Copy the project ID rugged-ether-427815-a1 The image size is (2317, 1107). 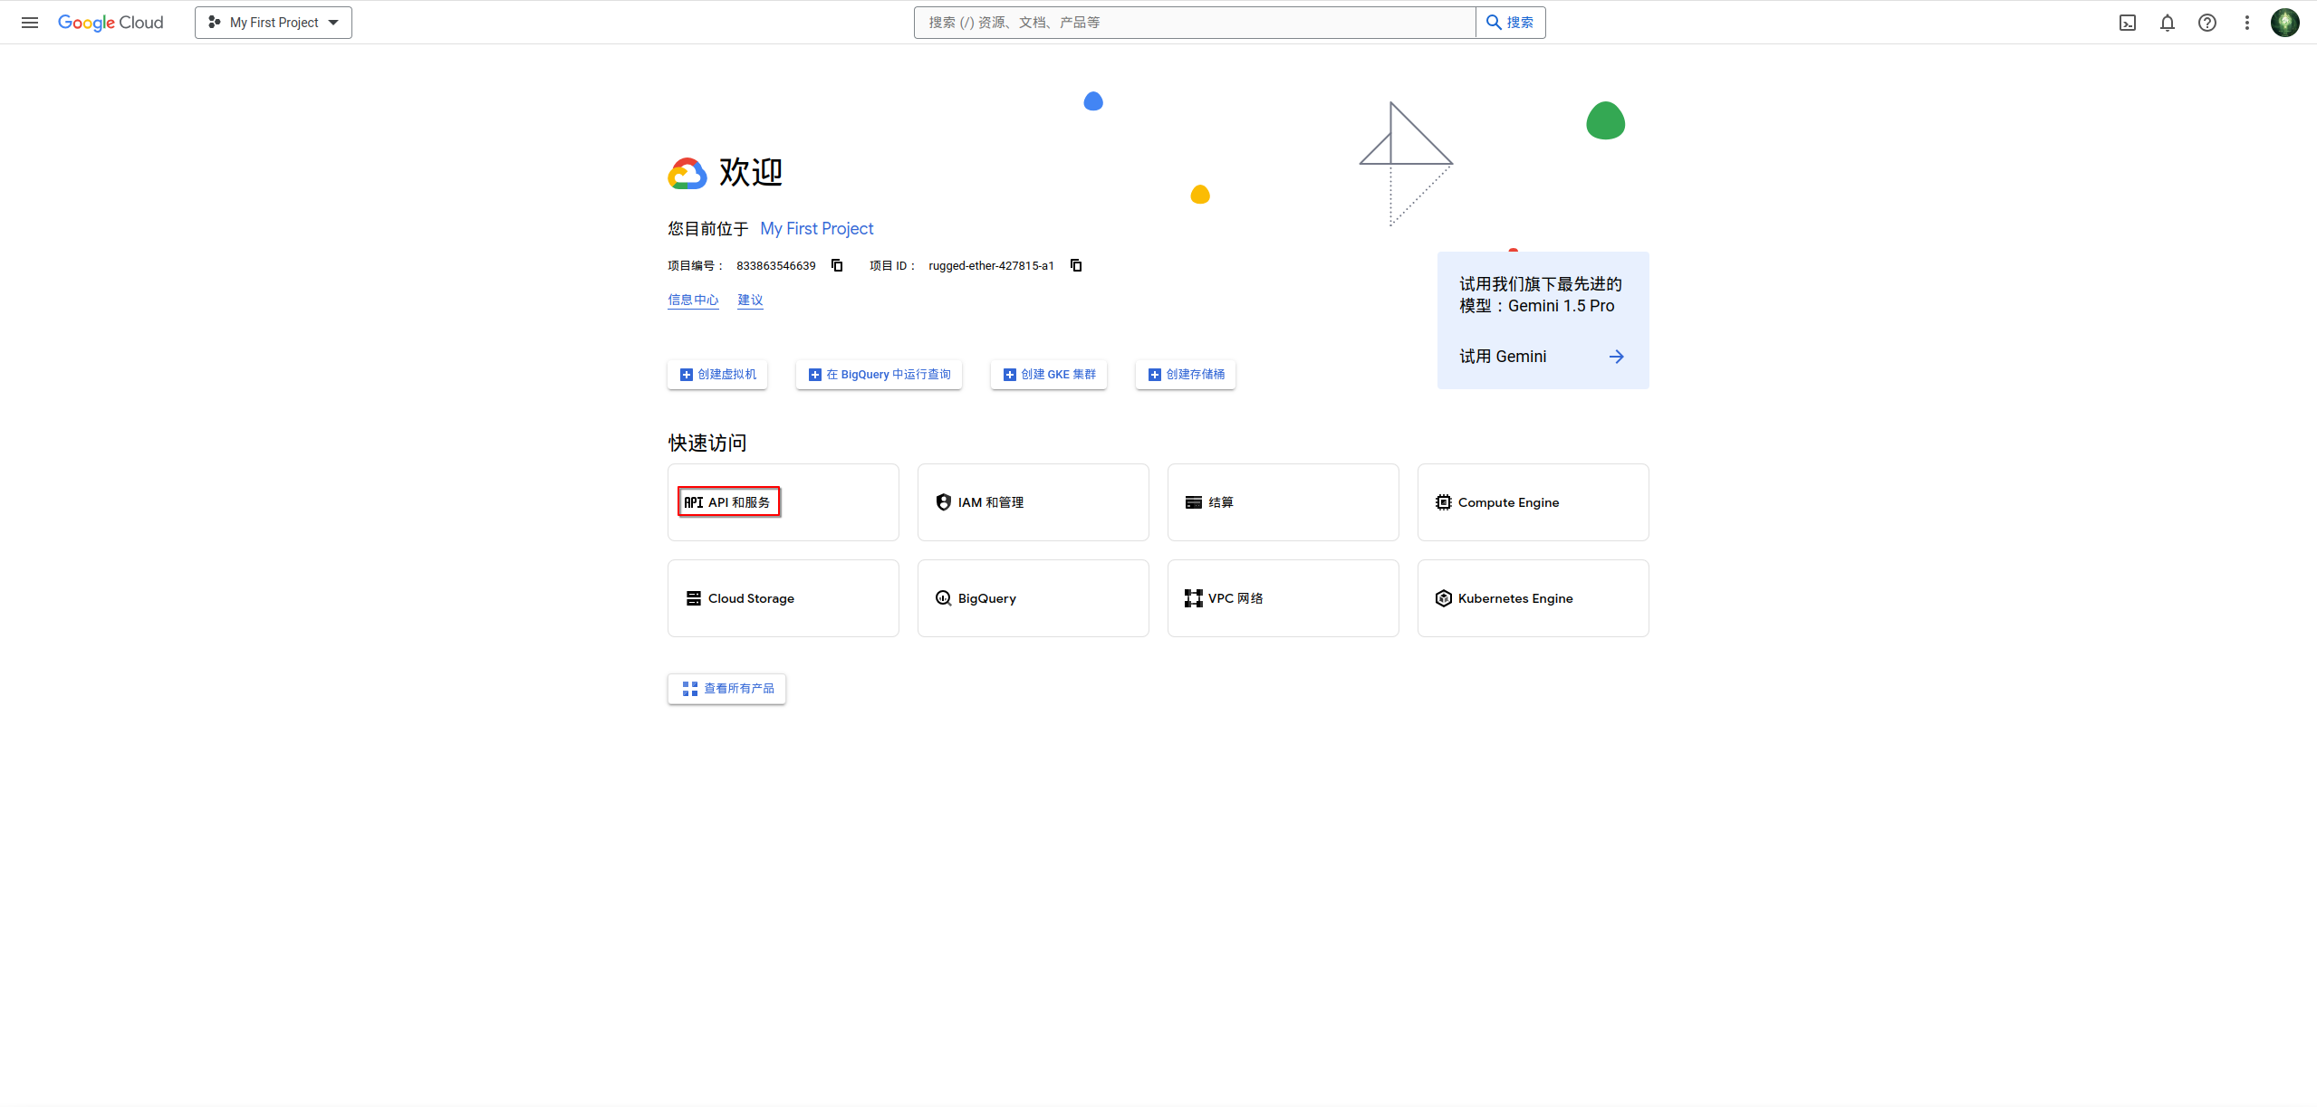click(1076, 265)
